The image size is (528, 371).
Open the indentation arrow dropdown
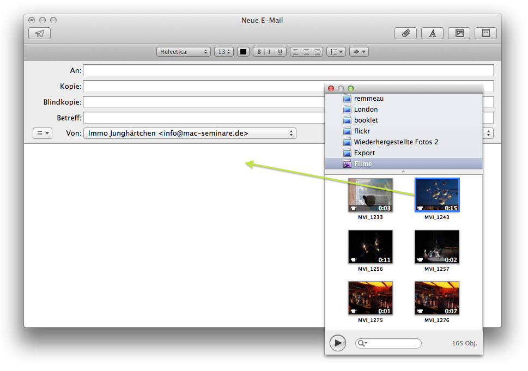359,52
